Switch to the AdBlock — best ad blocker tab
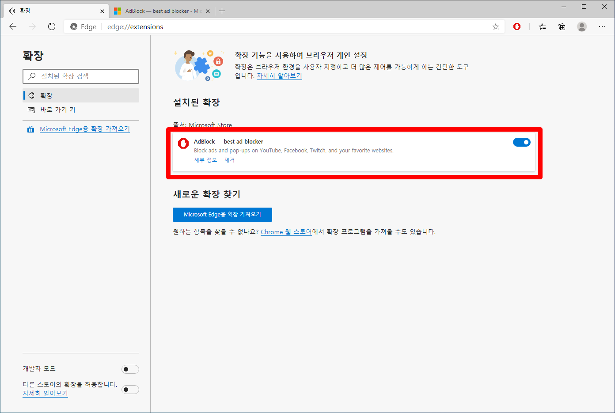 [x=162, y=11]
